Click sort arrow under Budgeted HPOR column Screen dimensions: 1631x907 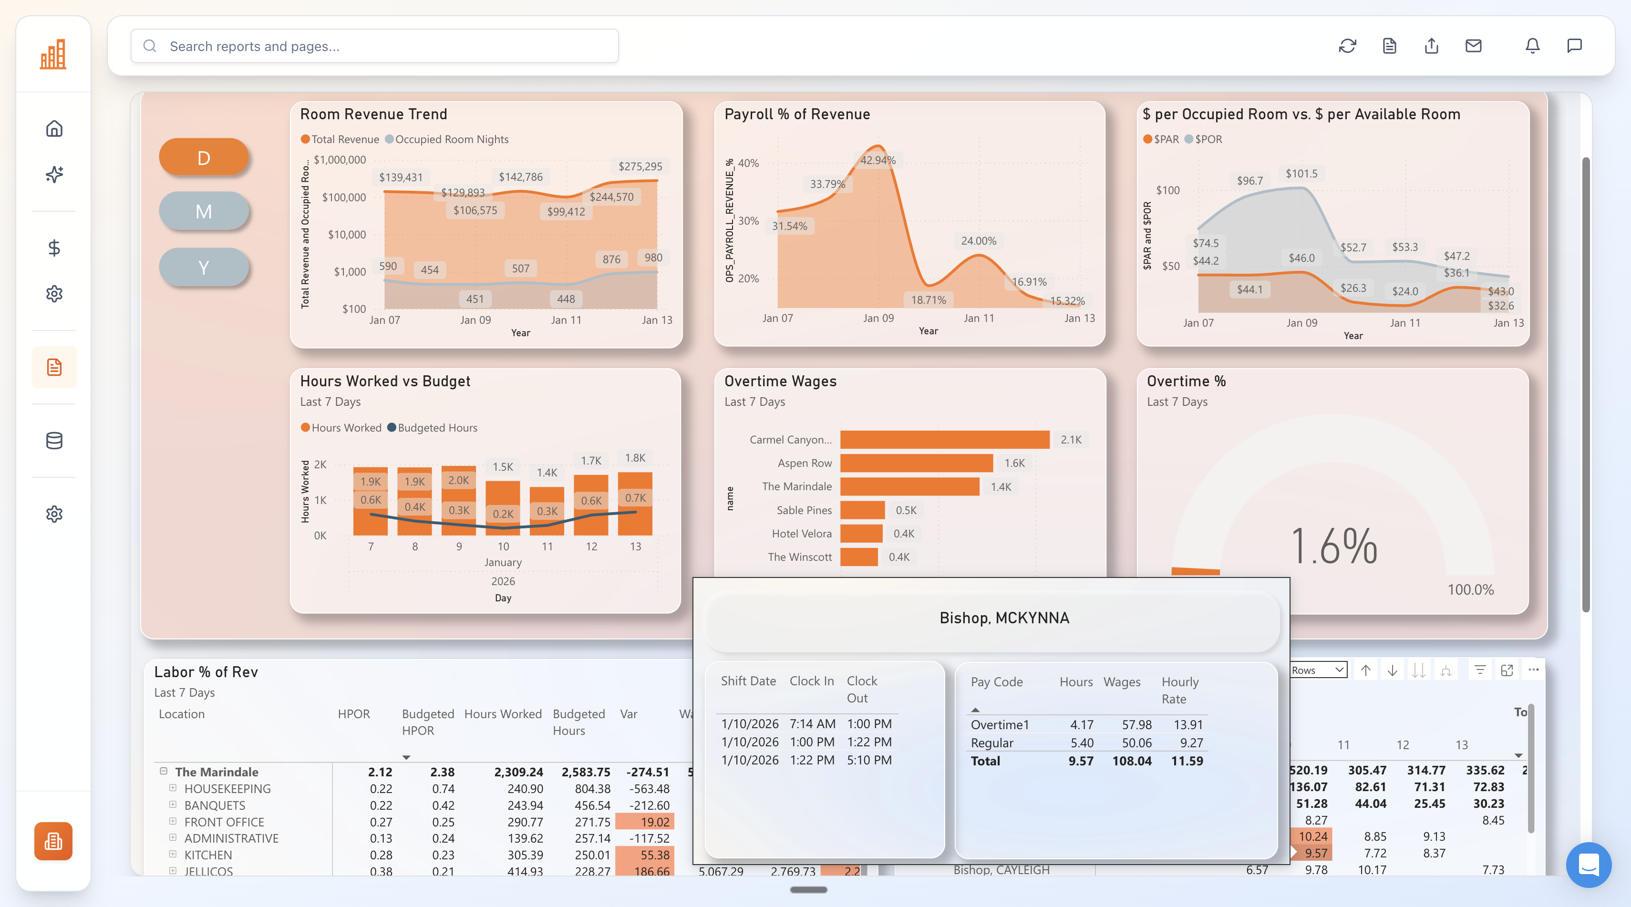click(406, 758)
